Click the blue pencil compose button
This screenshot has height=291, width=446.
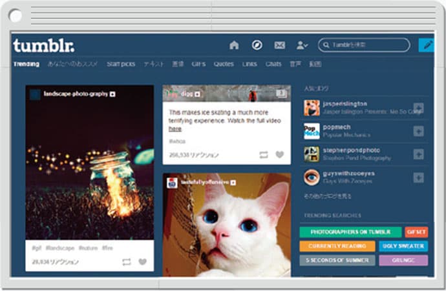427,45
